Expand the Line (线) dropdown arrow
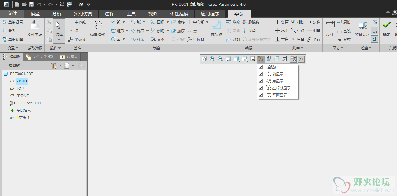Screen dimensions: 397x196 pyautogui.click(x=123, y=22)
